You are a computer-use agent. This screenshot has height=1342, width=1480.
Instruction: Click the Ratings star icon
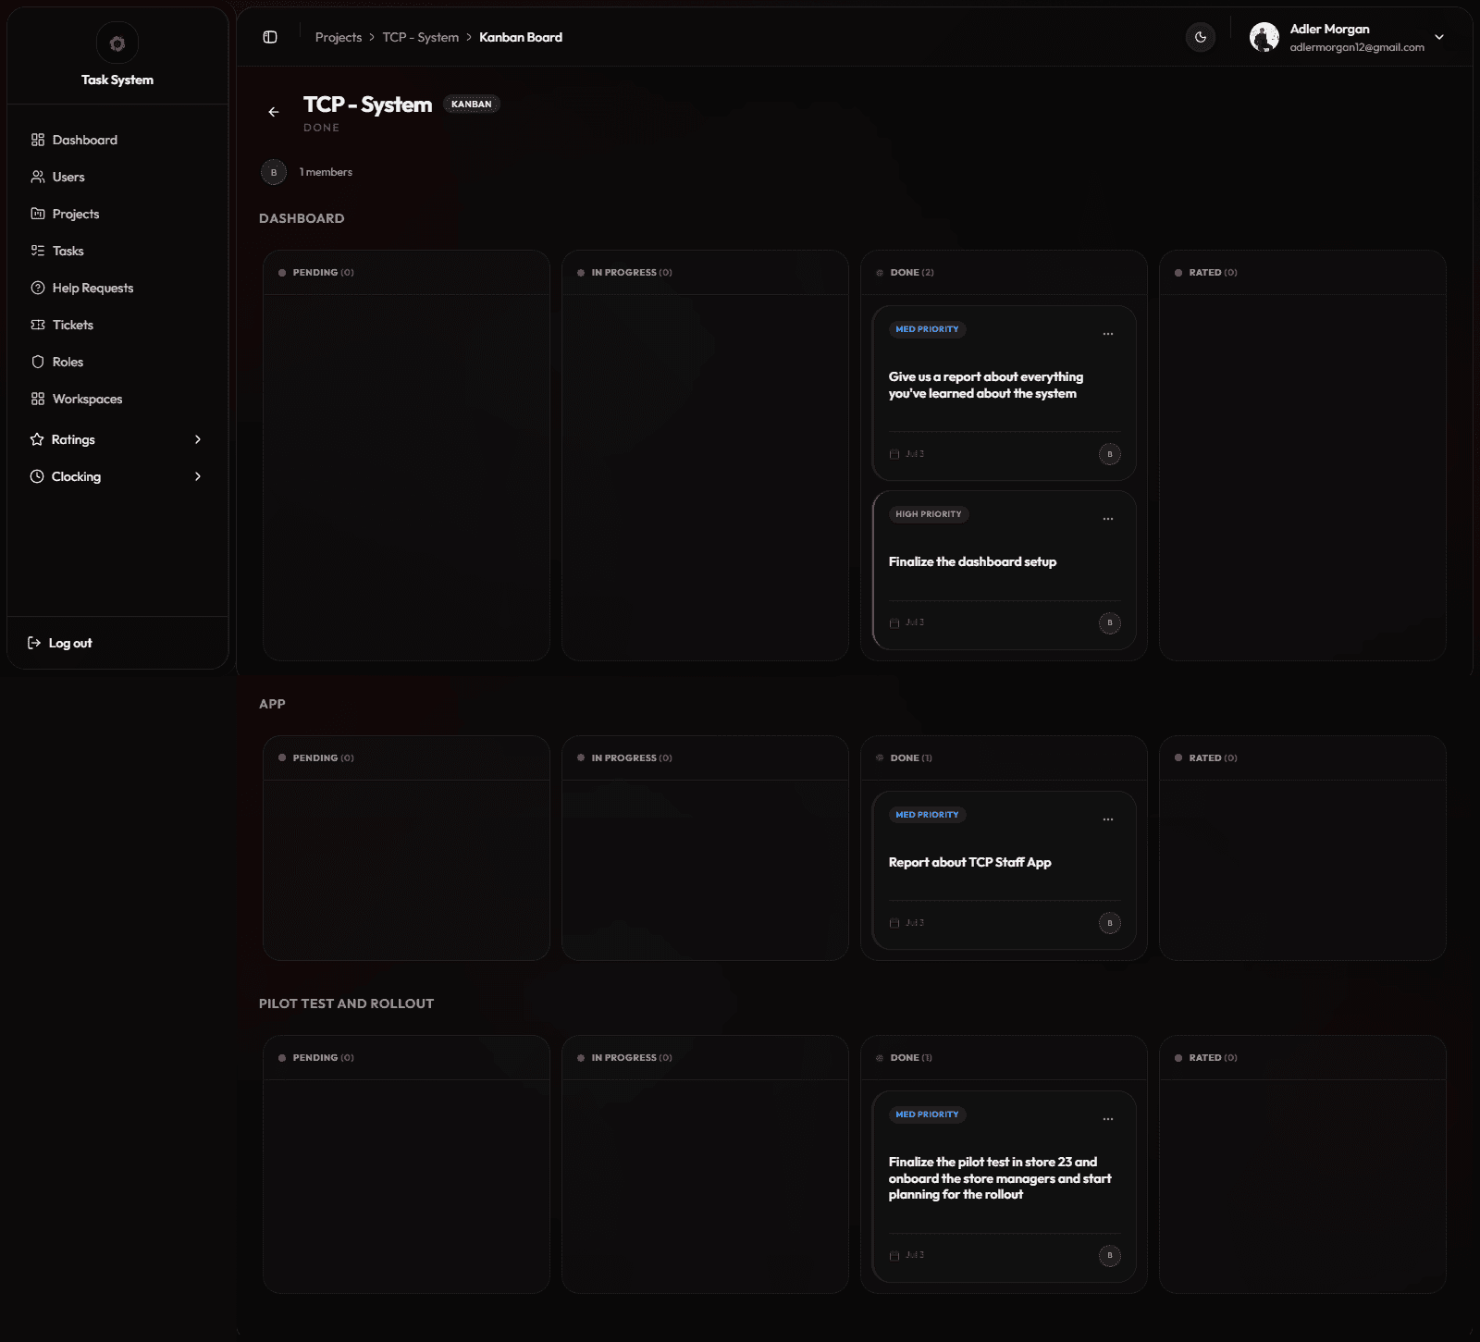(37, 439)
